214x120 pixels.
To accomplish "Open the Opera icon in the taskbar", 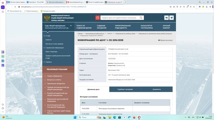I will [x=139, y=117].
